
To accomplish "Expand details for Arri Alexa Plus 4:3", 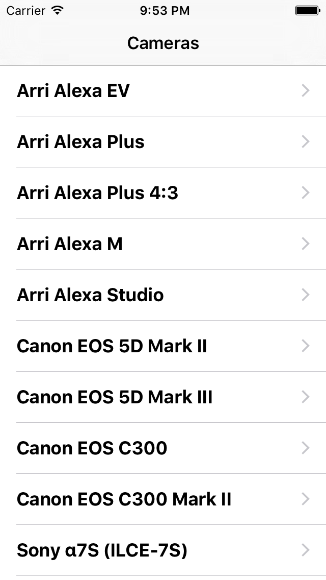I will pyautogui.click(x=163, y=192).
